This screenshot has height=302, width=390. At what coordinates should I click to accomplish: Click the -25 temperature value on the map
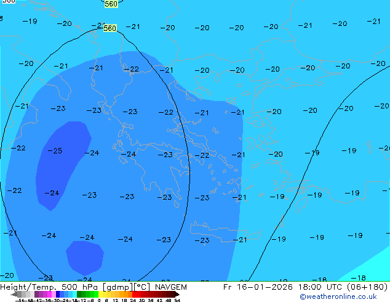[55, 151]
